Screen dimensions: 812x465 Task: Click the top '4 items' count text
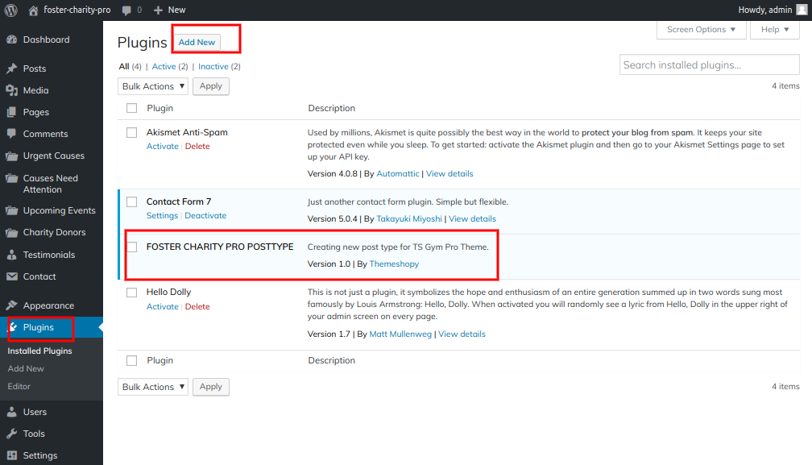click(x=785, y=86)
